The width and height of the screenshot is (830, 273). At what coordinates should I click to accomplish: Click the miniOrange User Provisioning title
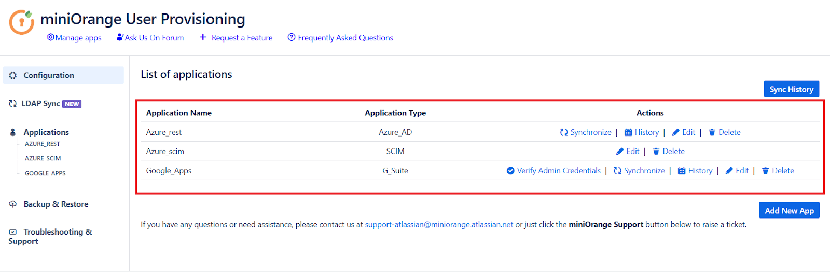143,19
